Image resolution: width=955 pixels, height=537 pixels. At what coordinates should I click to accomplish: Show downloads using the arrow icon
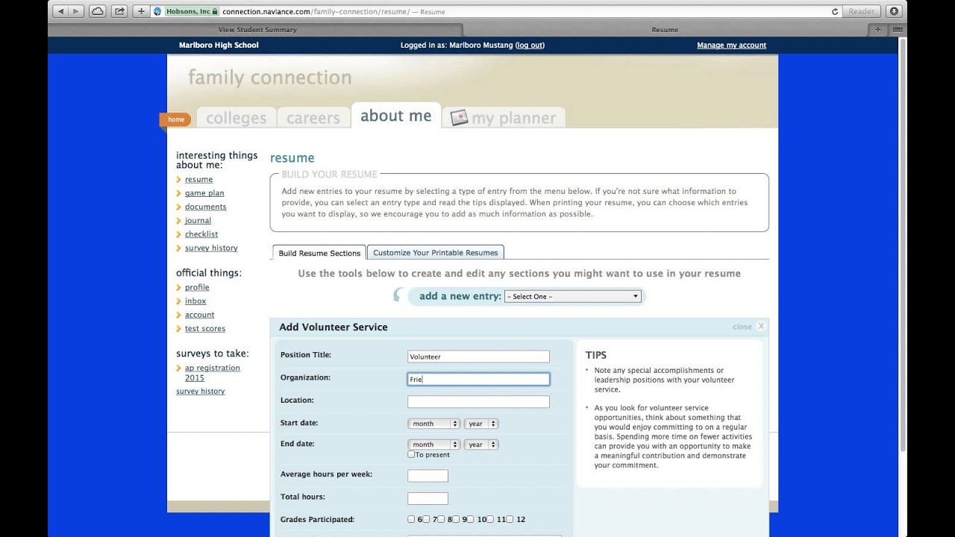[x=894, y=11]
